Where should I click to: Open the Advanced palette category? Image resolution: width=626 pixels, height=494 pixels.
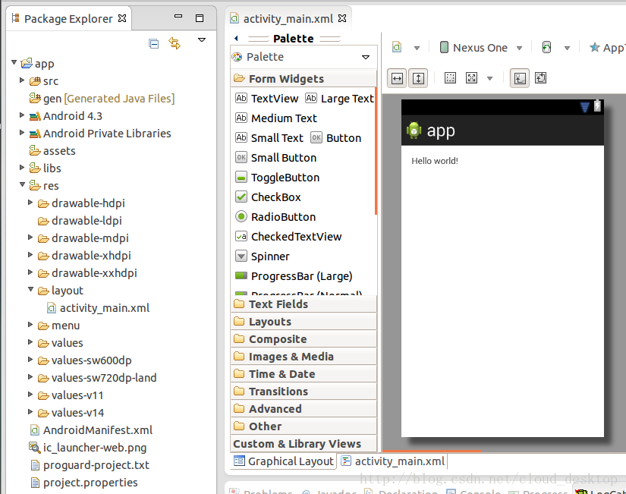304,409
